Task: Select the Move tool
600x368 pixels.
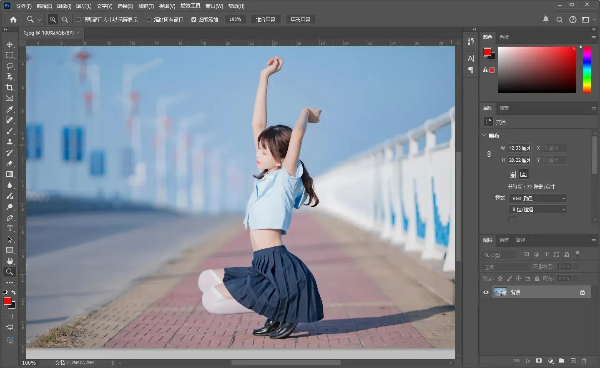Action: tap(10, 44)
